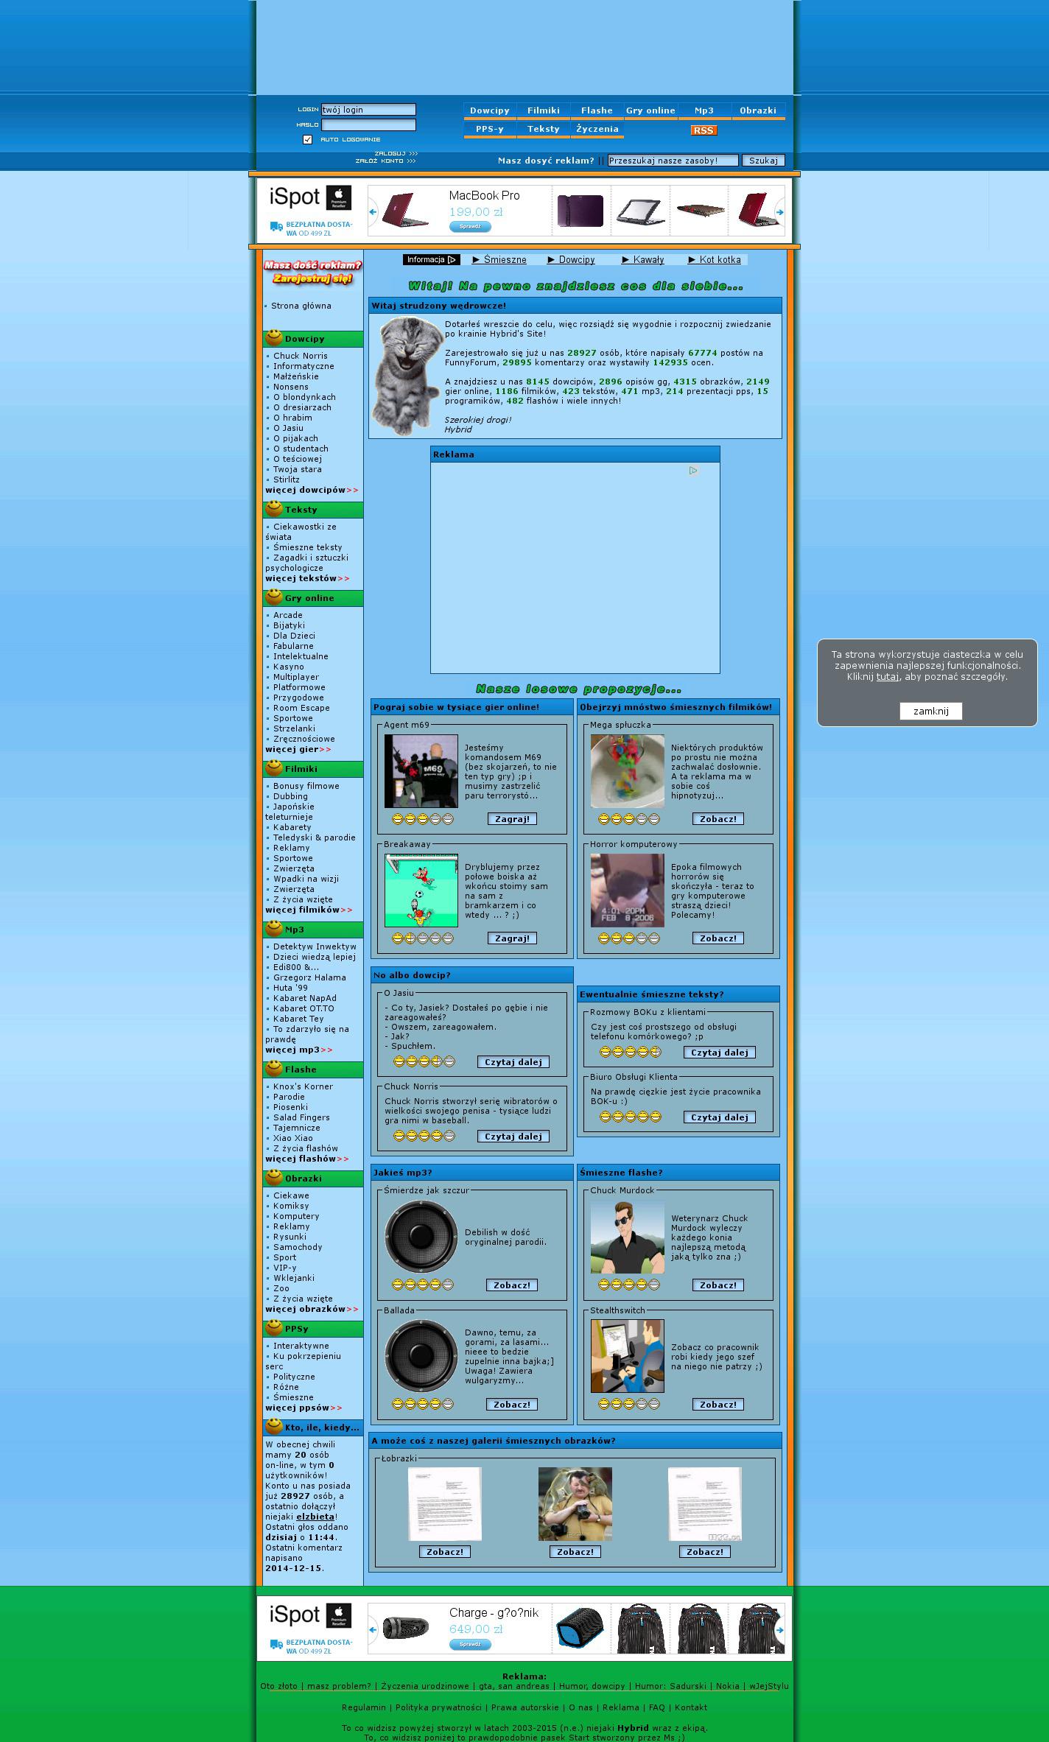Screen dimensions: 1049x1742
Task: Toggle the auto logowanie checkbox
Action: pos(308,140)
